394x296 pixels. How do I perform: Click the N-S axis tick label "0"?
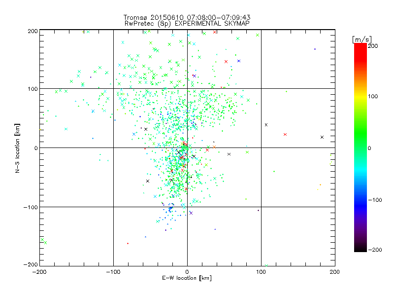click(36, 148)
